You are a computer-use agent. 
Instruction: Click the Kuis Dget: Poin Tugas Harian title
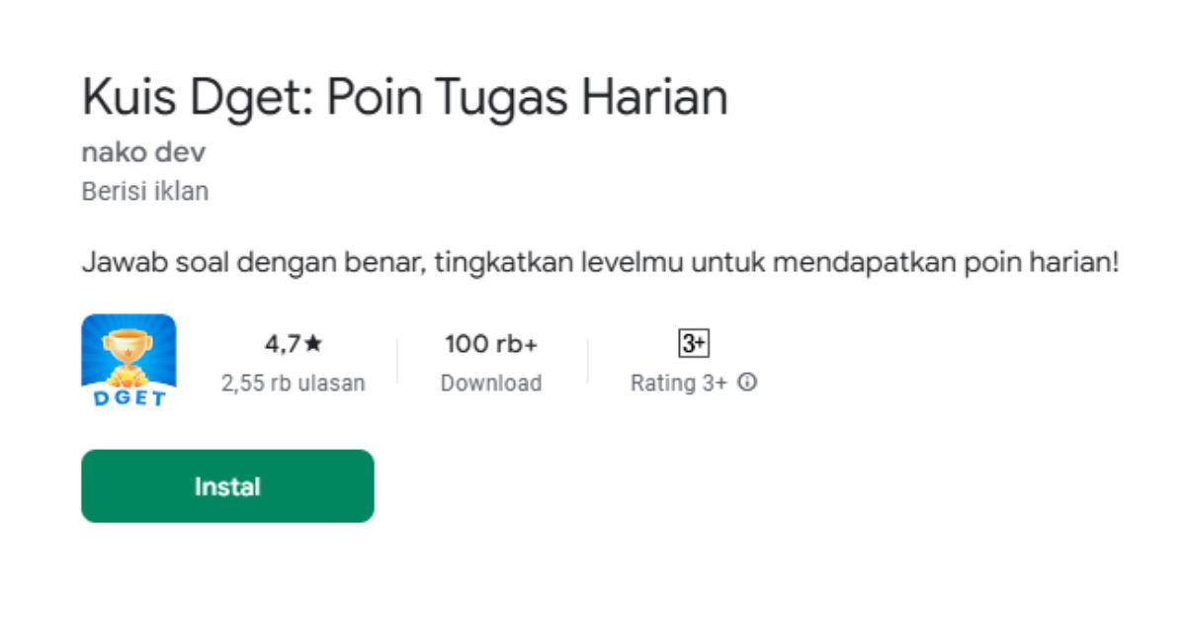point(405,97)
